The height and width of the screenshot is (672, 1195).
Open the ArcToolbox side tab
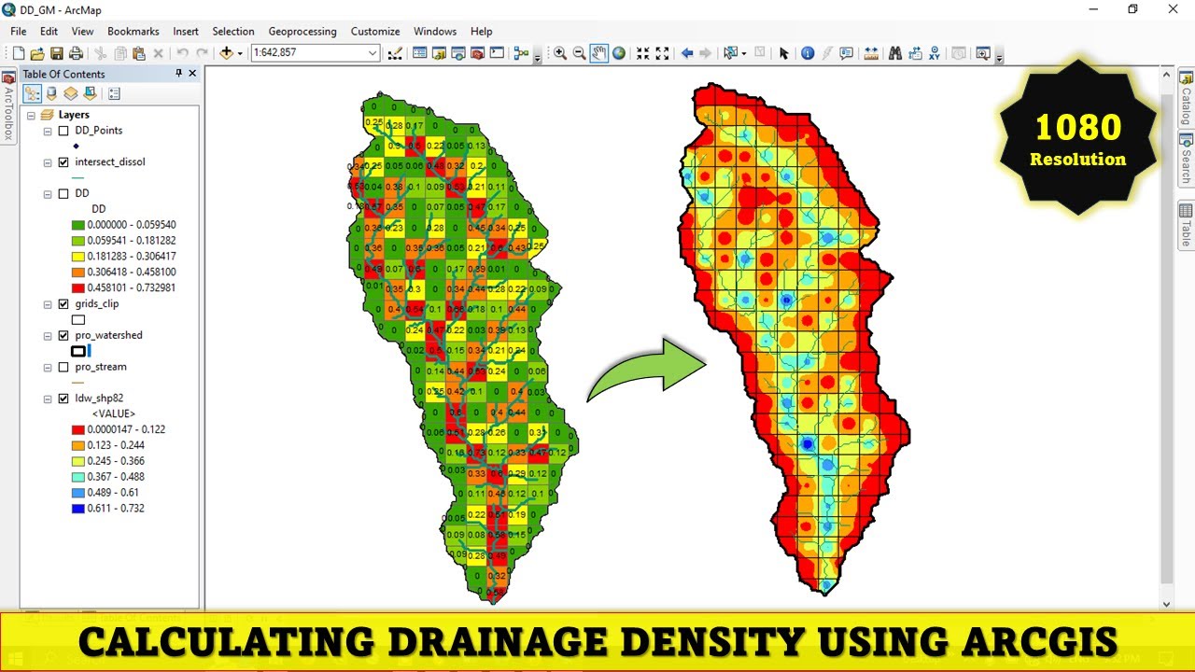click(8, 106)
